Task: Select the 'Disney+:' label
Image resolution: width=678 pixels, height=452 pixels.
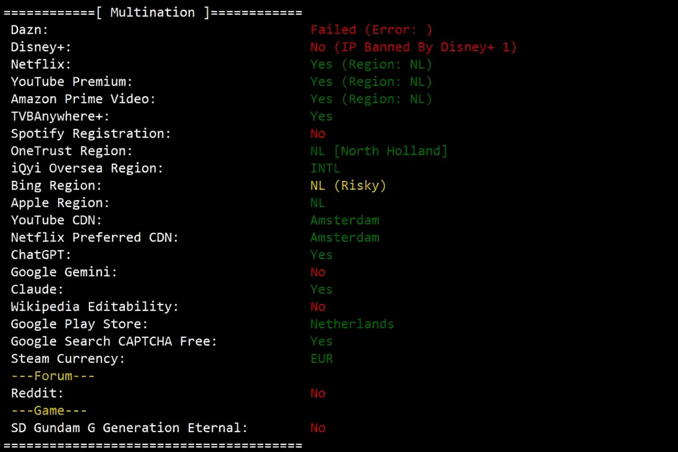Action: tap(41, 47)
